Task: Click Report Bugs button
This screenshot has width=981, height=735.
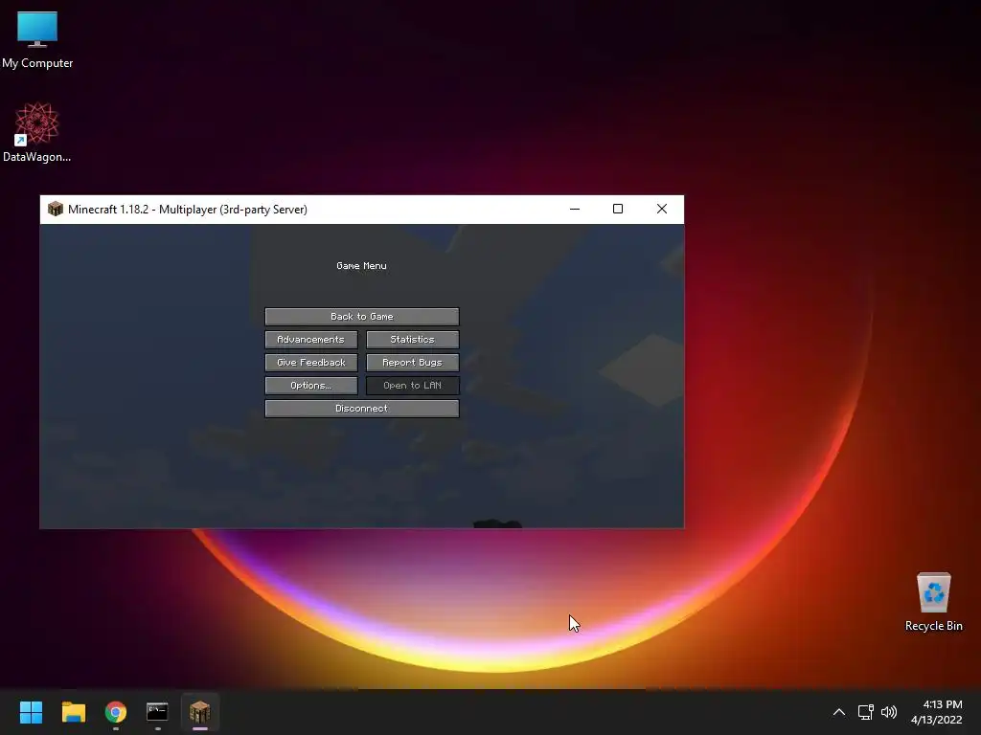Action: 412,363
